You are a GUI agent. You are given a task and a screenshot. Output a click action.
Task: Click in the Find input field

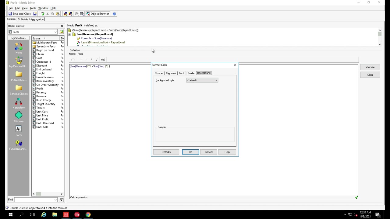pyautogui.click(x=34, y=200)
